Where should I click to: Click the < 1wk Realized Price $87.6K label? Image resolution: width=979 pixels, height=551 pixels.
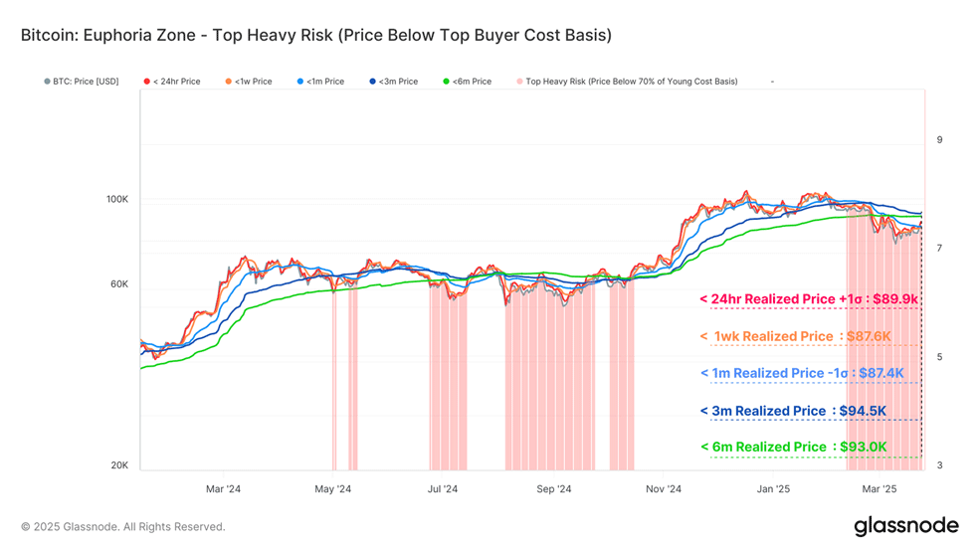796,336
